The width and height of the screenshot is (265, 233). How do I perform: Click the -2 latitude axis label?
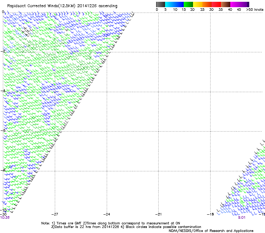pyautogui.click(x=3, y=51)
